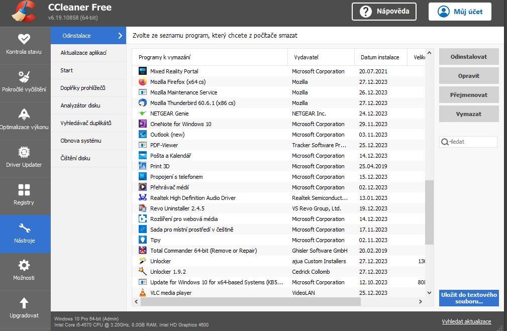Open Analyzátor disku section

click(x=88, y=105)
